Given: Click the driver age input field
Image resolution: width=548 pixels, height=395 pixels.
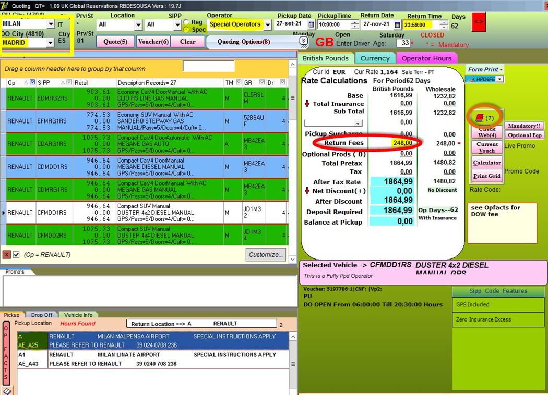Looking at the screenshot, I should pyautogui.click(x=403, y=43).
